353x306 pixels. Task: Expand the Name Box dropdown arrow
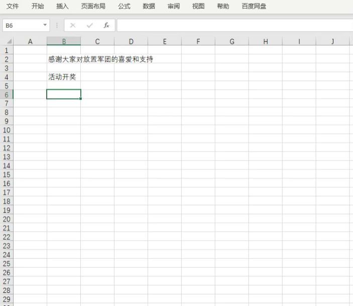tap(45, 25)
